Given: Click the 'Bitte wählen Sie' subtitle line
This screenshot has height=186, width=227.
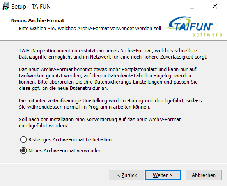Looking at the screenshot, I should click(90, 29).
